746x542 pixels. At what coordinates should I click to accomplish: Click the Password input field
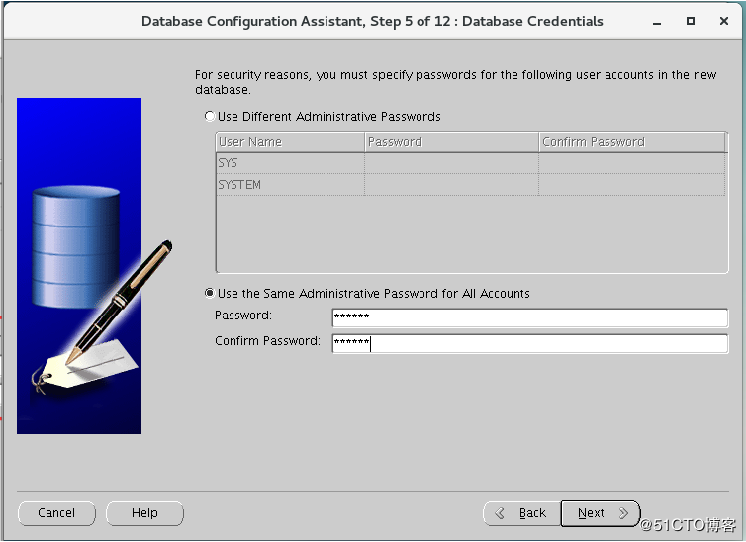point(530,317)
